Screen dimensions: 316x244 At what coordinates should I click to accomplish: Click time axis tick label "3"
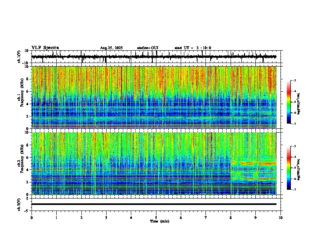coord(106,218)
